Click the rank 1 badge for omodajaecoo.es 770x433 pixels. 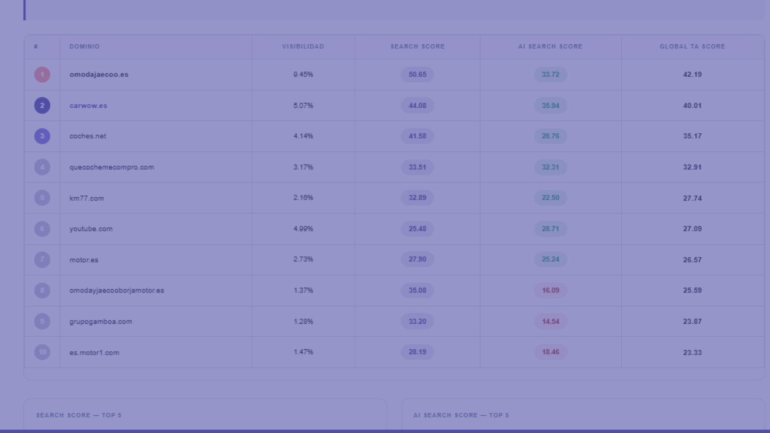[x=42, y=75]
